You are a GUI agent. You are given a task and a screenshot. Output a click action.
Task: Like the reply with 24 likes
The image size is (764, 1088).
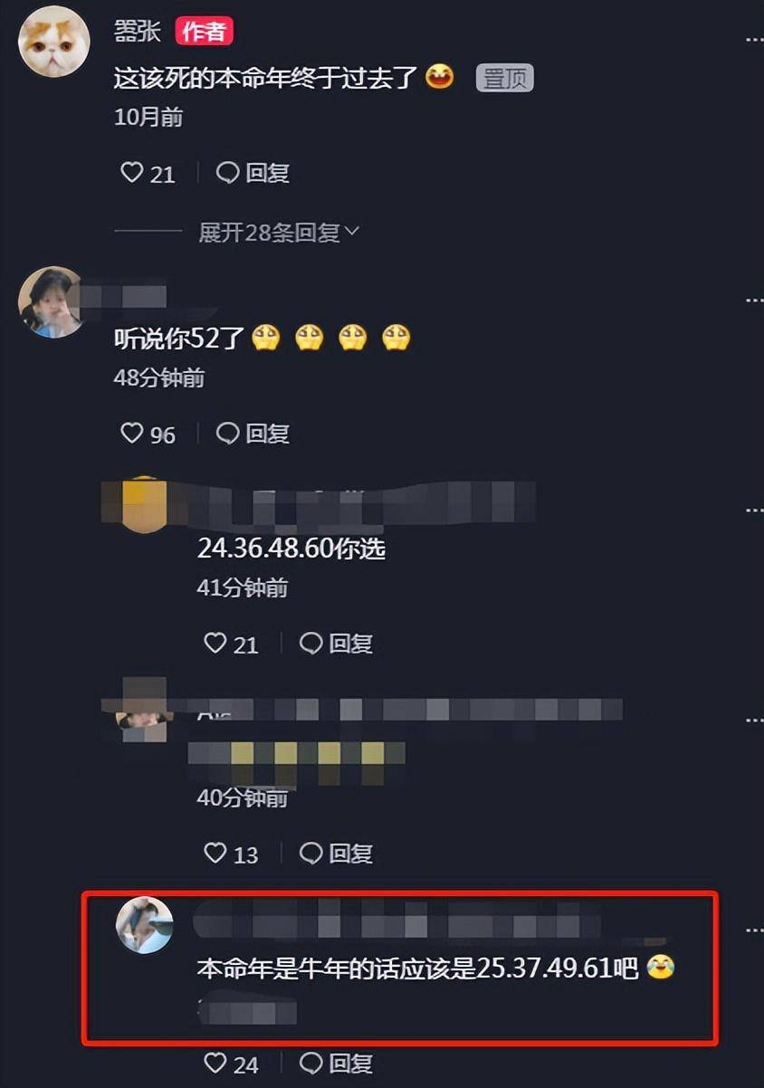(215, 1063)
